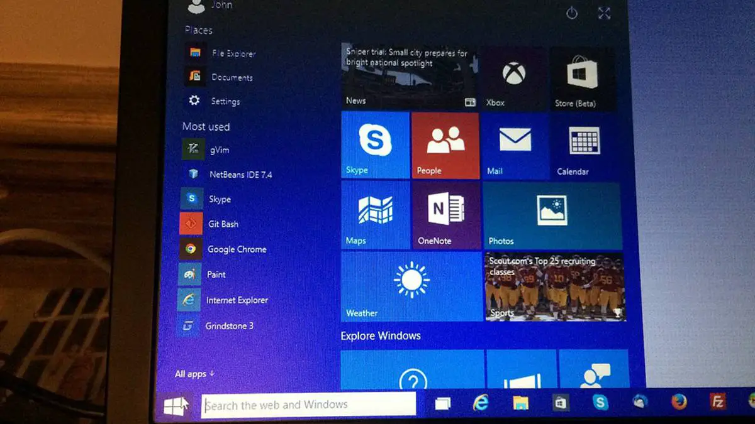This screenshot has height=424, width=755.
Task: Click the Most used heading
Action: (x=206, y=126)
